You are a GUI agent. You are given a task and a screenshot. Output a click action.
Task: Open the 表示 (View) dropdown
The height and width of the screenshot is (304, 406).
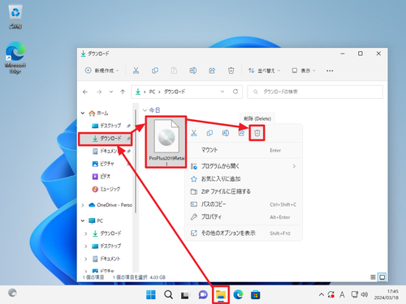pos(304,71)
